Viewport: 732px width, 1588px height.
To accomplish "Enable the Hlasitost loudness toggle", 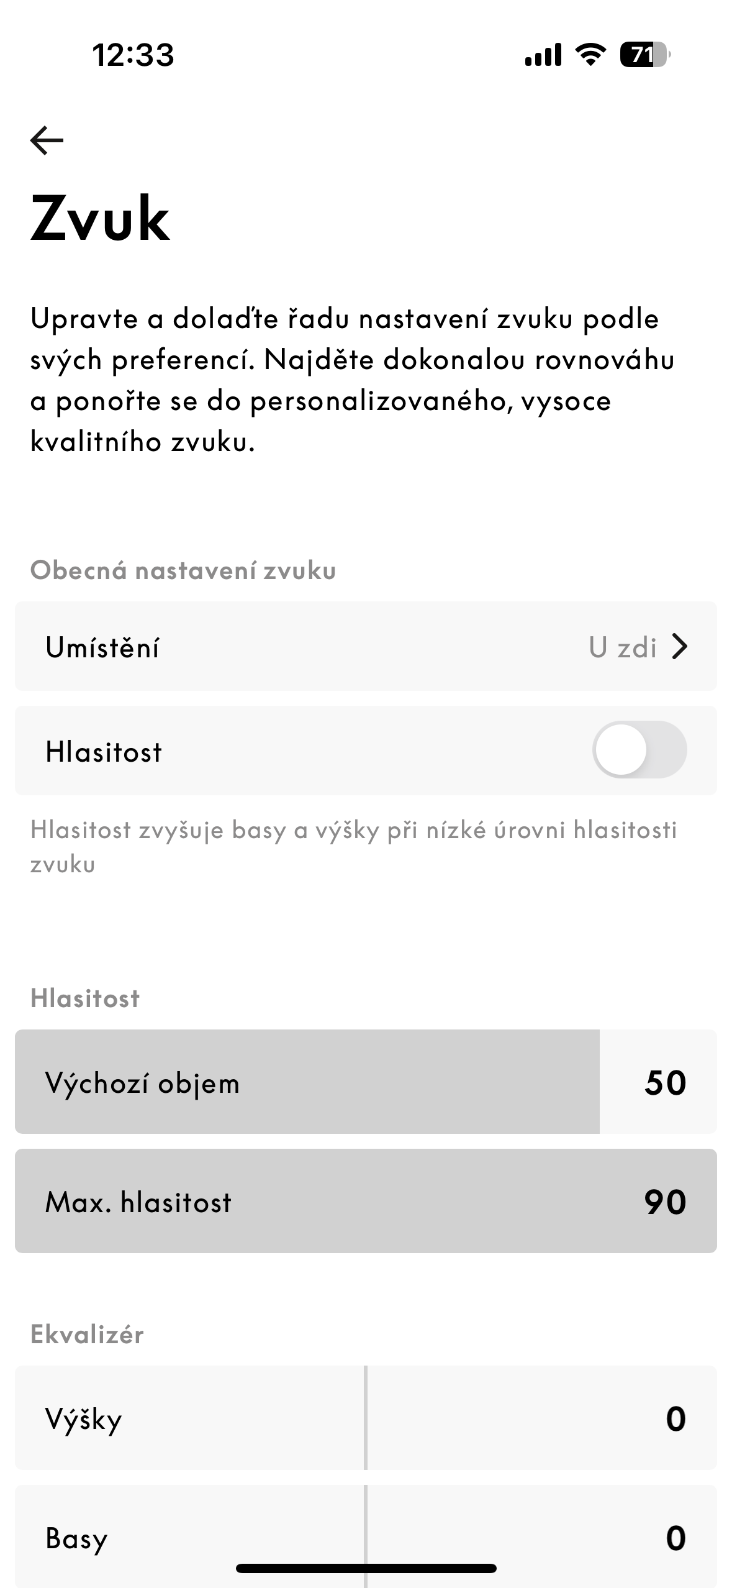I will [x=639, y=750].
